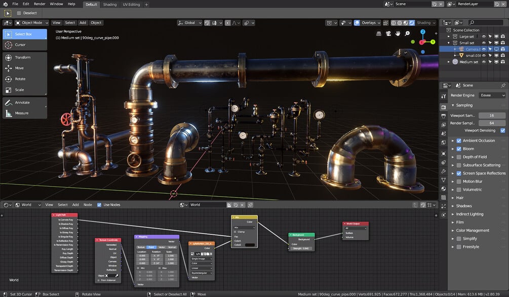Expand the Shadows panel

pos(452,206)
